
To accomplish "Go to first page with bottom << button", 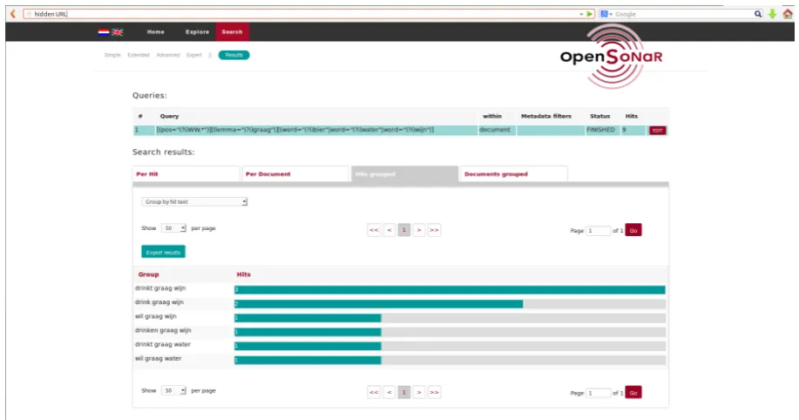I will 374,392.
